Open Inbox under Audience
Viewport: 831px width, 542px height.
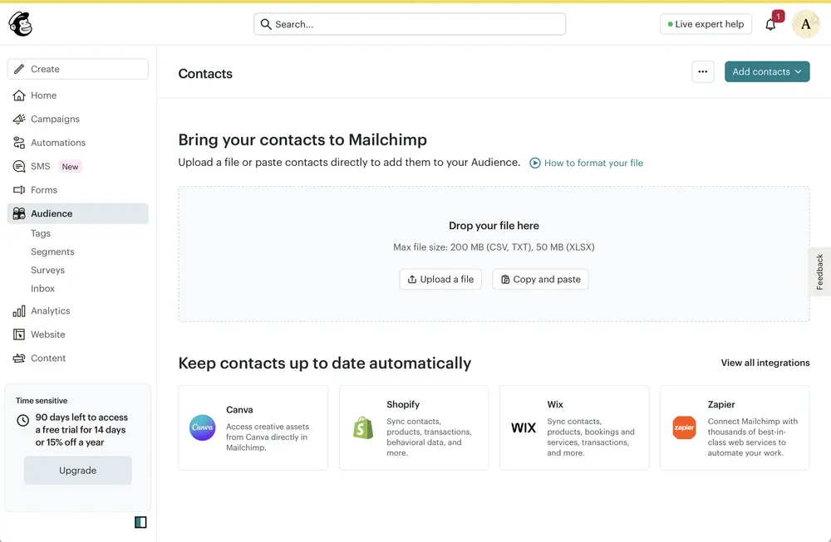point(43,289)
